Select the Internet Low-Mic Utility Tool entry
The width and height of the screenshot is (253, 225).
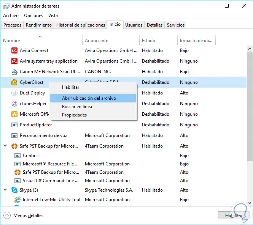(x=51, y=200)
